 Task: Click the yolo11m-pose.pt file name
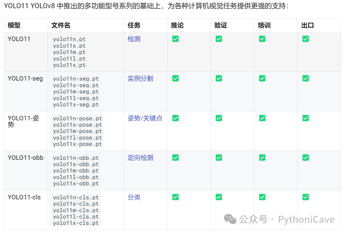77,131
